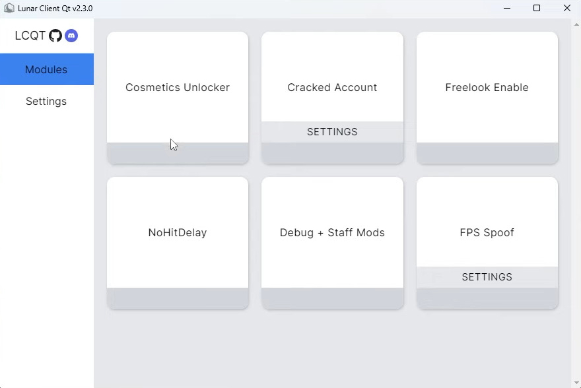The image size is (581, 388).
Task: Toggle the NoHitDelay bottom bar
Action: click(x=178, y=298)
